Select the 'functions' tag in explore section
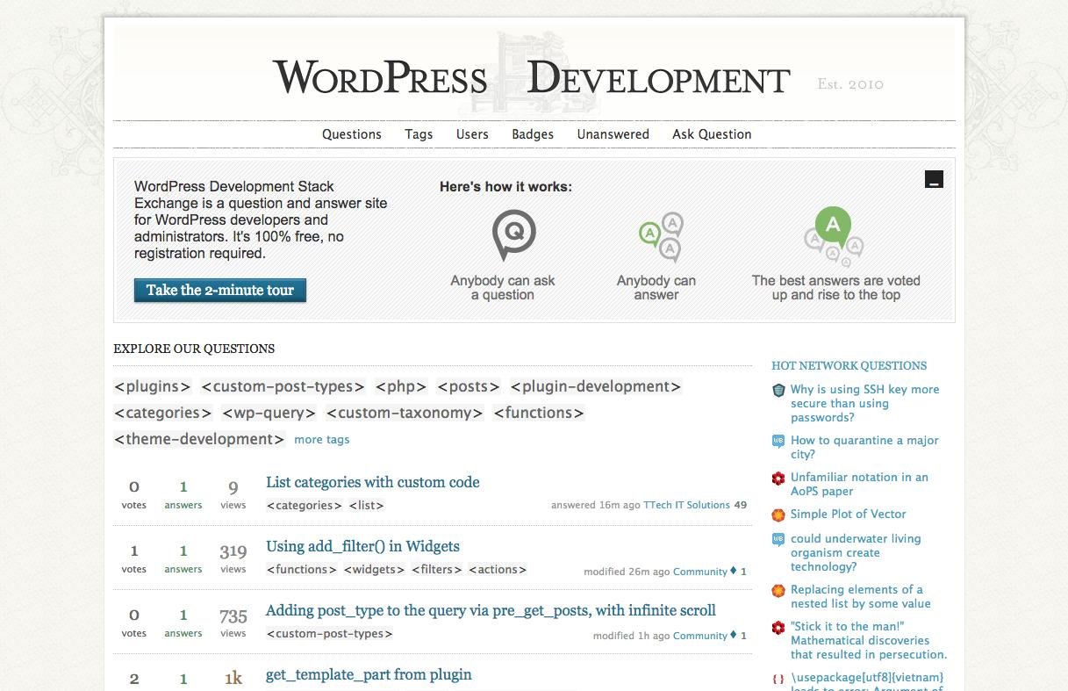1068x691 pixels. click(x=539, y=413)
